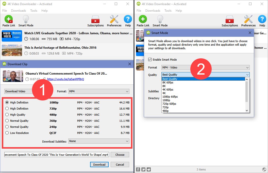Choose 4K 60fps from quality list
268x173 pixels.
tap(203, 90)
